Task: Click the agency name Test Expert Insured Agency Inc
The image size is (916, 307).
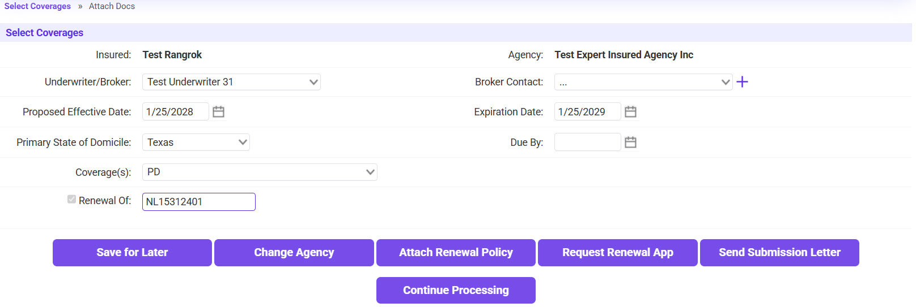Action: tap(624, 55)
